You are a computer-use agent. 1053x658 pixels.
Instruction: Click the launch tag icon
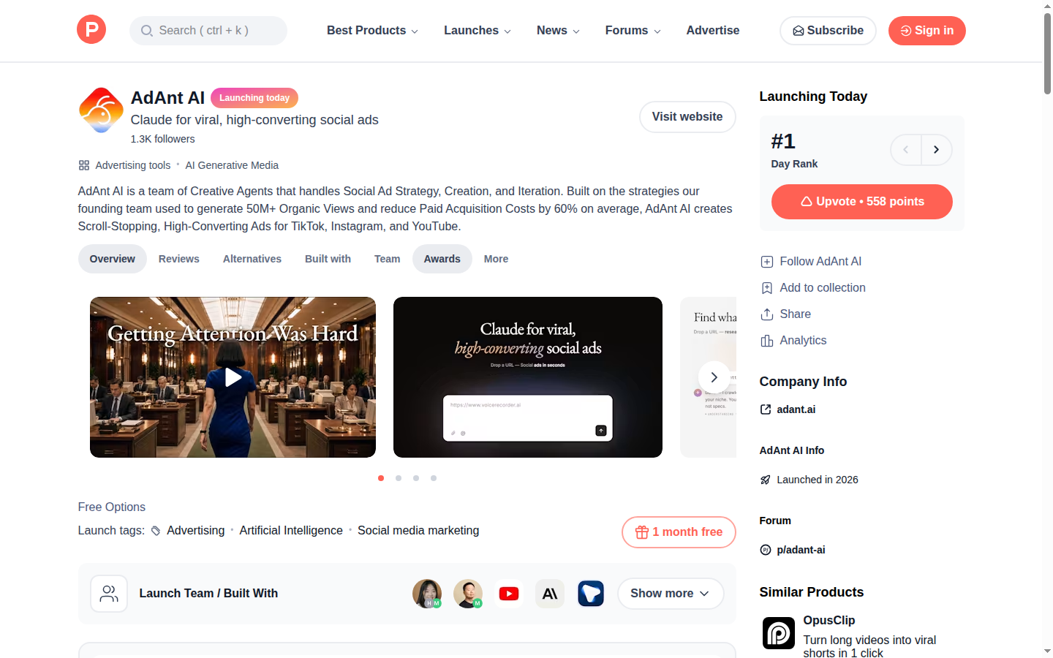pyautogui.click(x=156, y=531)
